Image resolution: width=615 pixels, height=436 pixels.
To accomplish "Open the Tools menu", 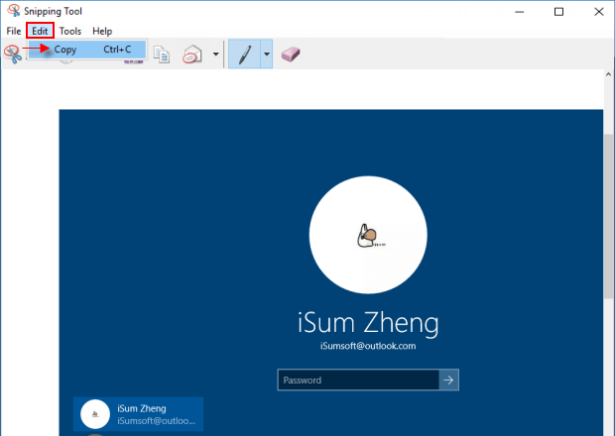I will pyautogui.click(x=70, y=31).
